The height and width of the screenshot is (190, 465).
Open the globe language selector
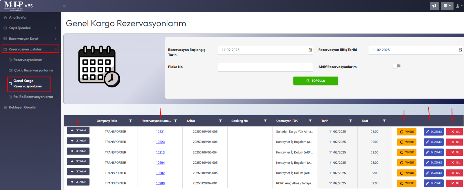pos(447,6)
